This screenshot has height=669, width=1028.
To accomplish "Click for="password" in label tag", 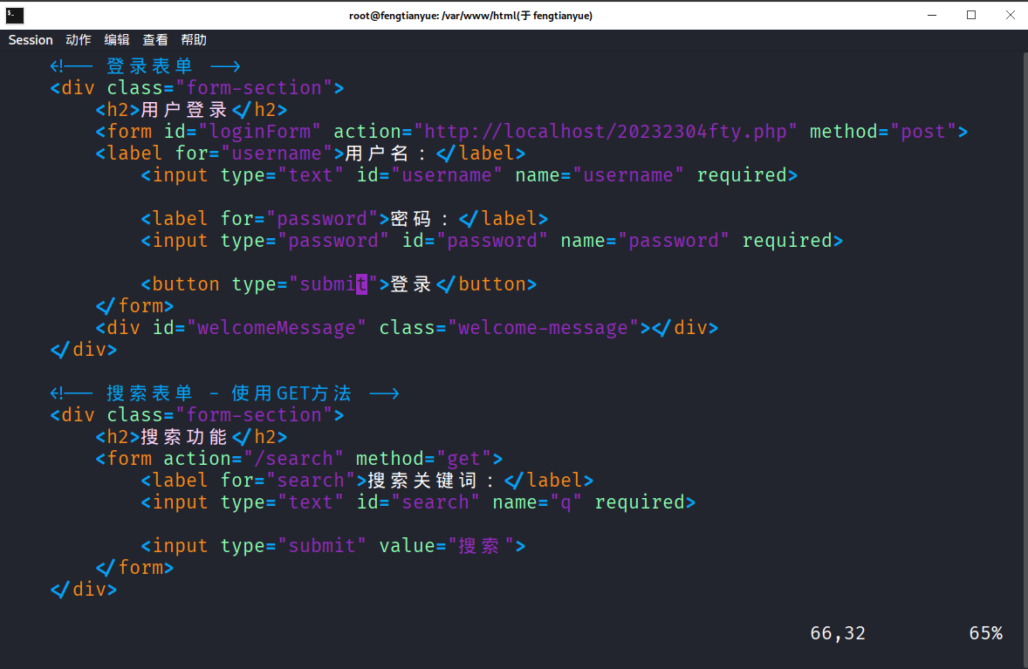I will point(299,219).
